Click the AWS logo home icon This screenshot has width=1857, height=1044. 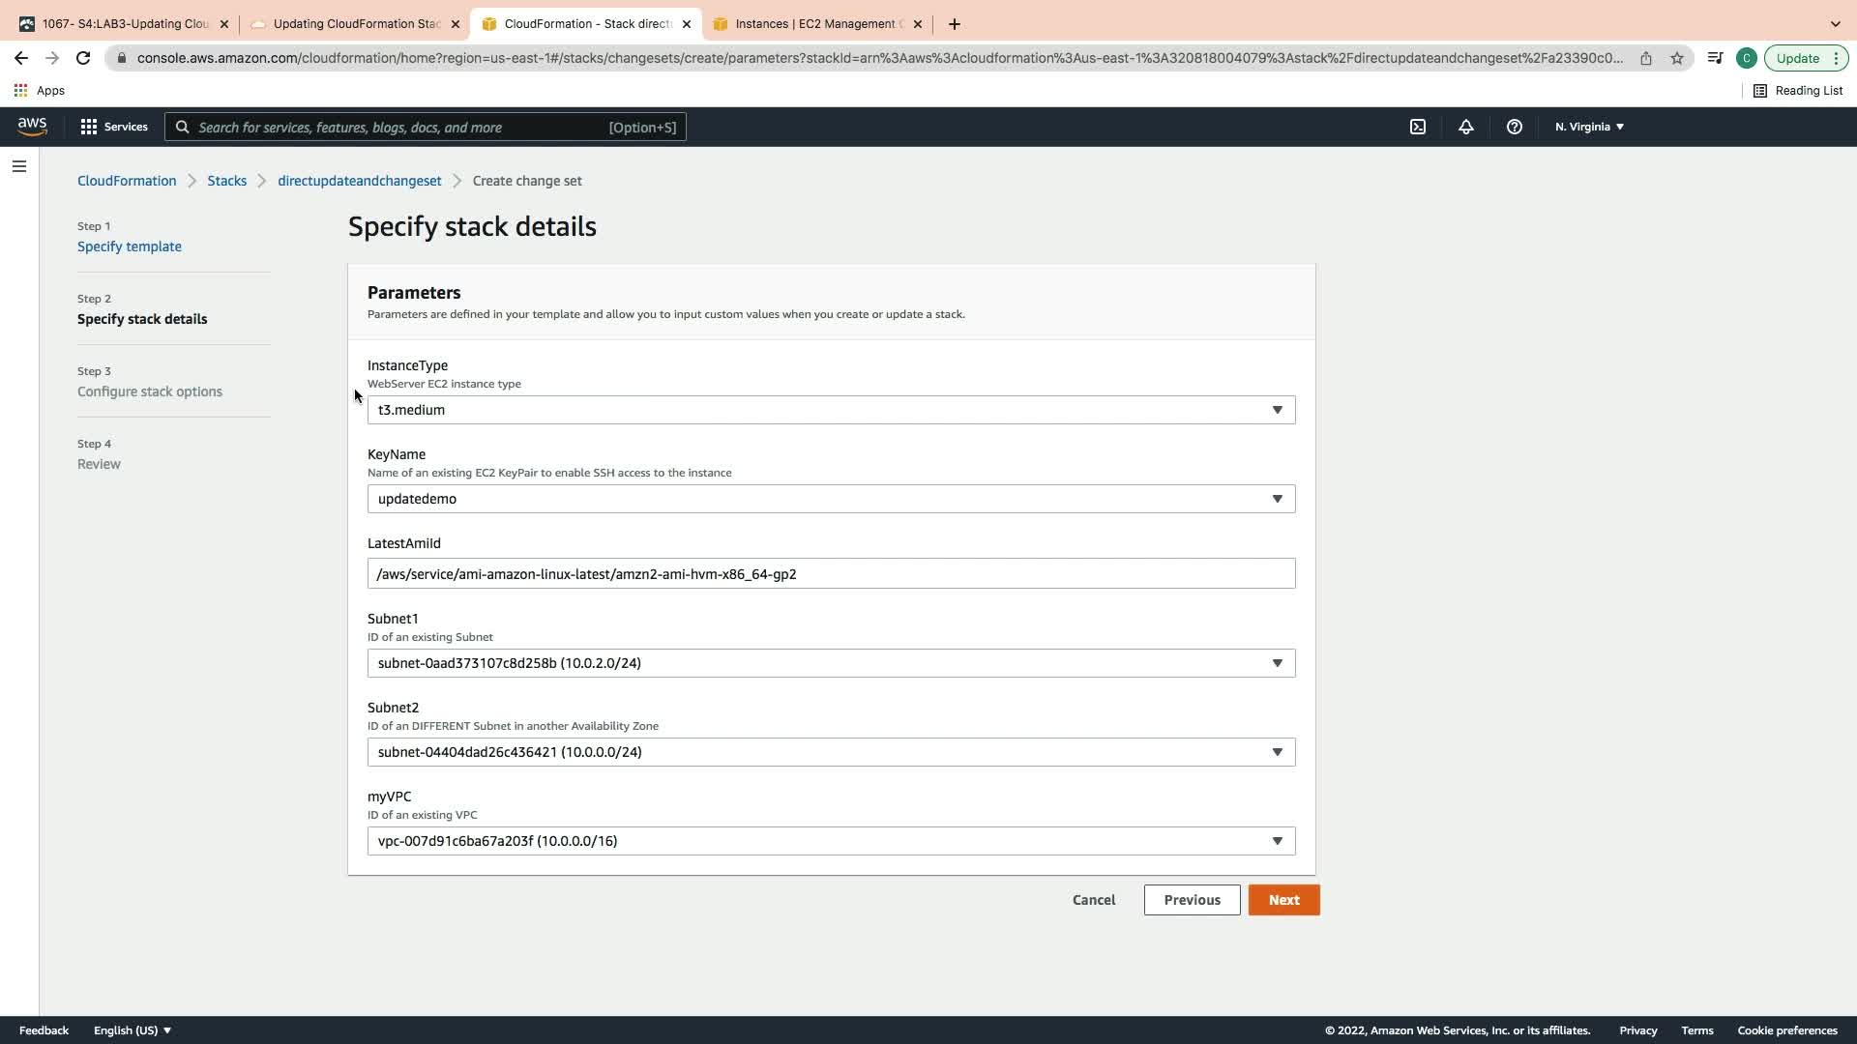(32, 127)
